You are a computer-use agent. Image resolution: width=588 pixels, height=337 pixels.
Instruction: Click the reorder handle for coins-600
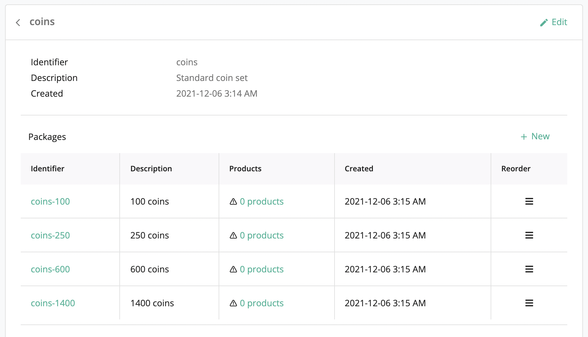point(529,269)
